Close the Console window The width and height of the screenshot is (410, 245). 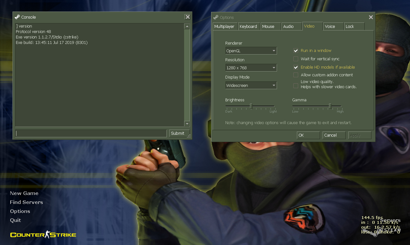tap(188, 17)
